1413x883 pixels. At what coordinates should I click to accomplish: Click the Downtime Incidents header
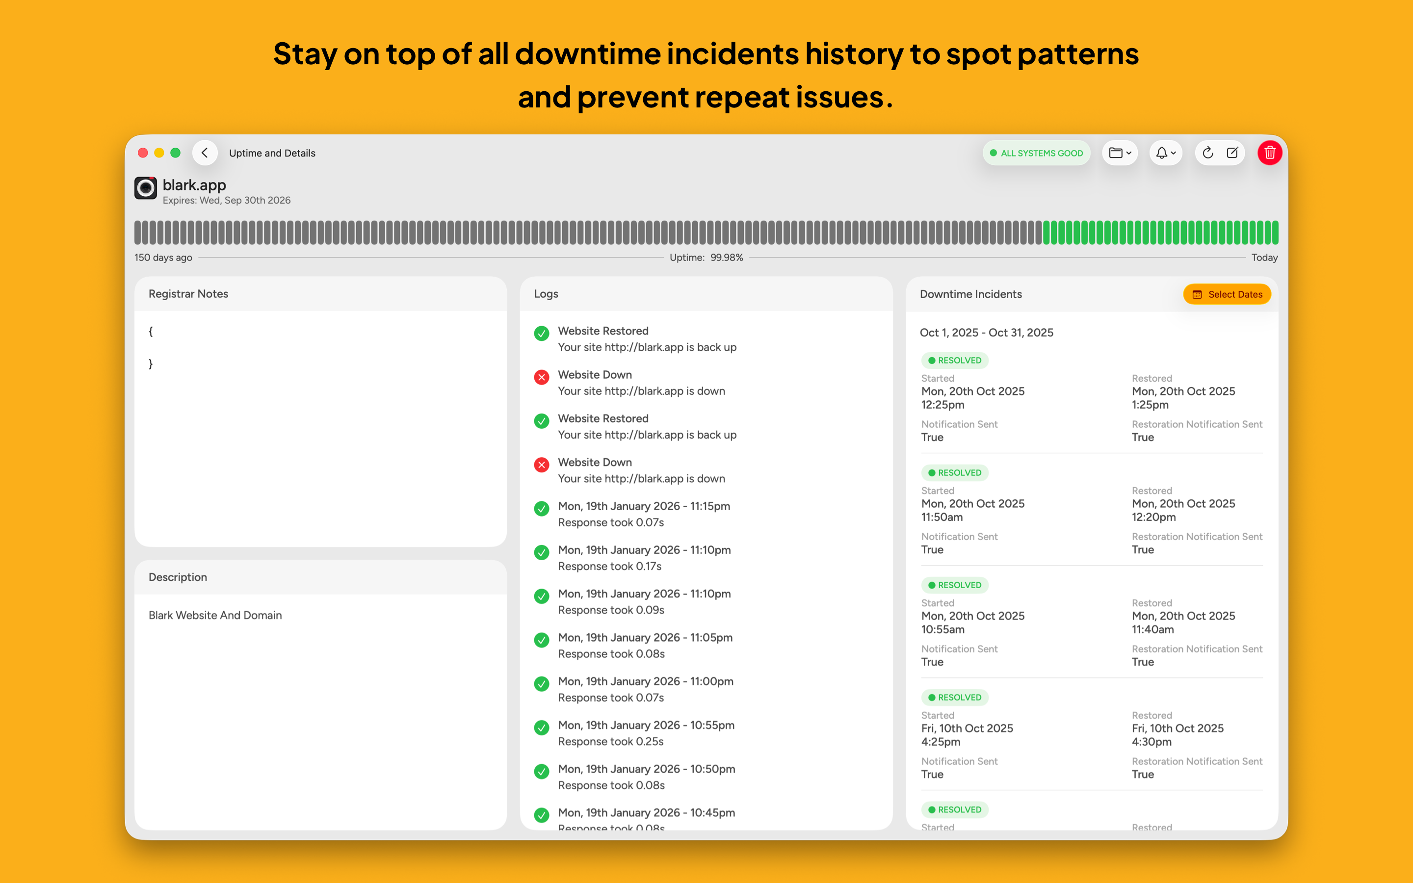coord(970,294)
